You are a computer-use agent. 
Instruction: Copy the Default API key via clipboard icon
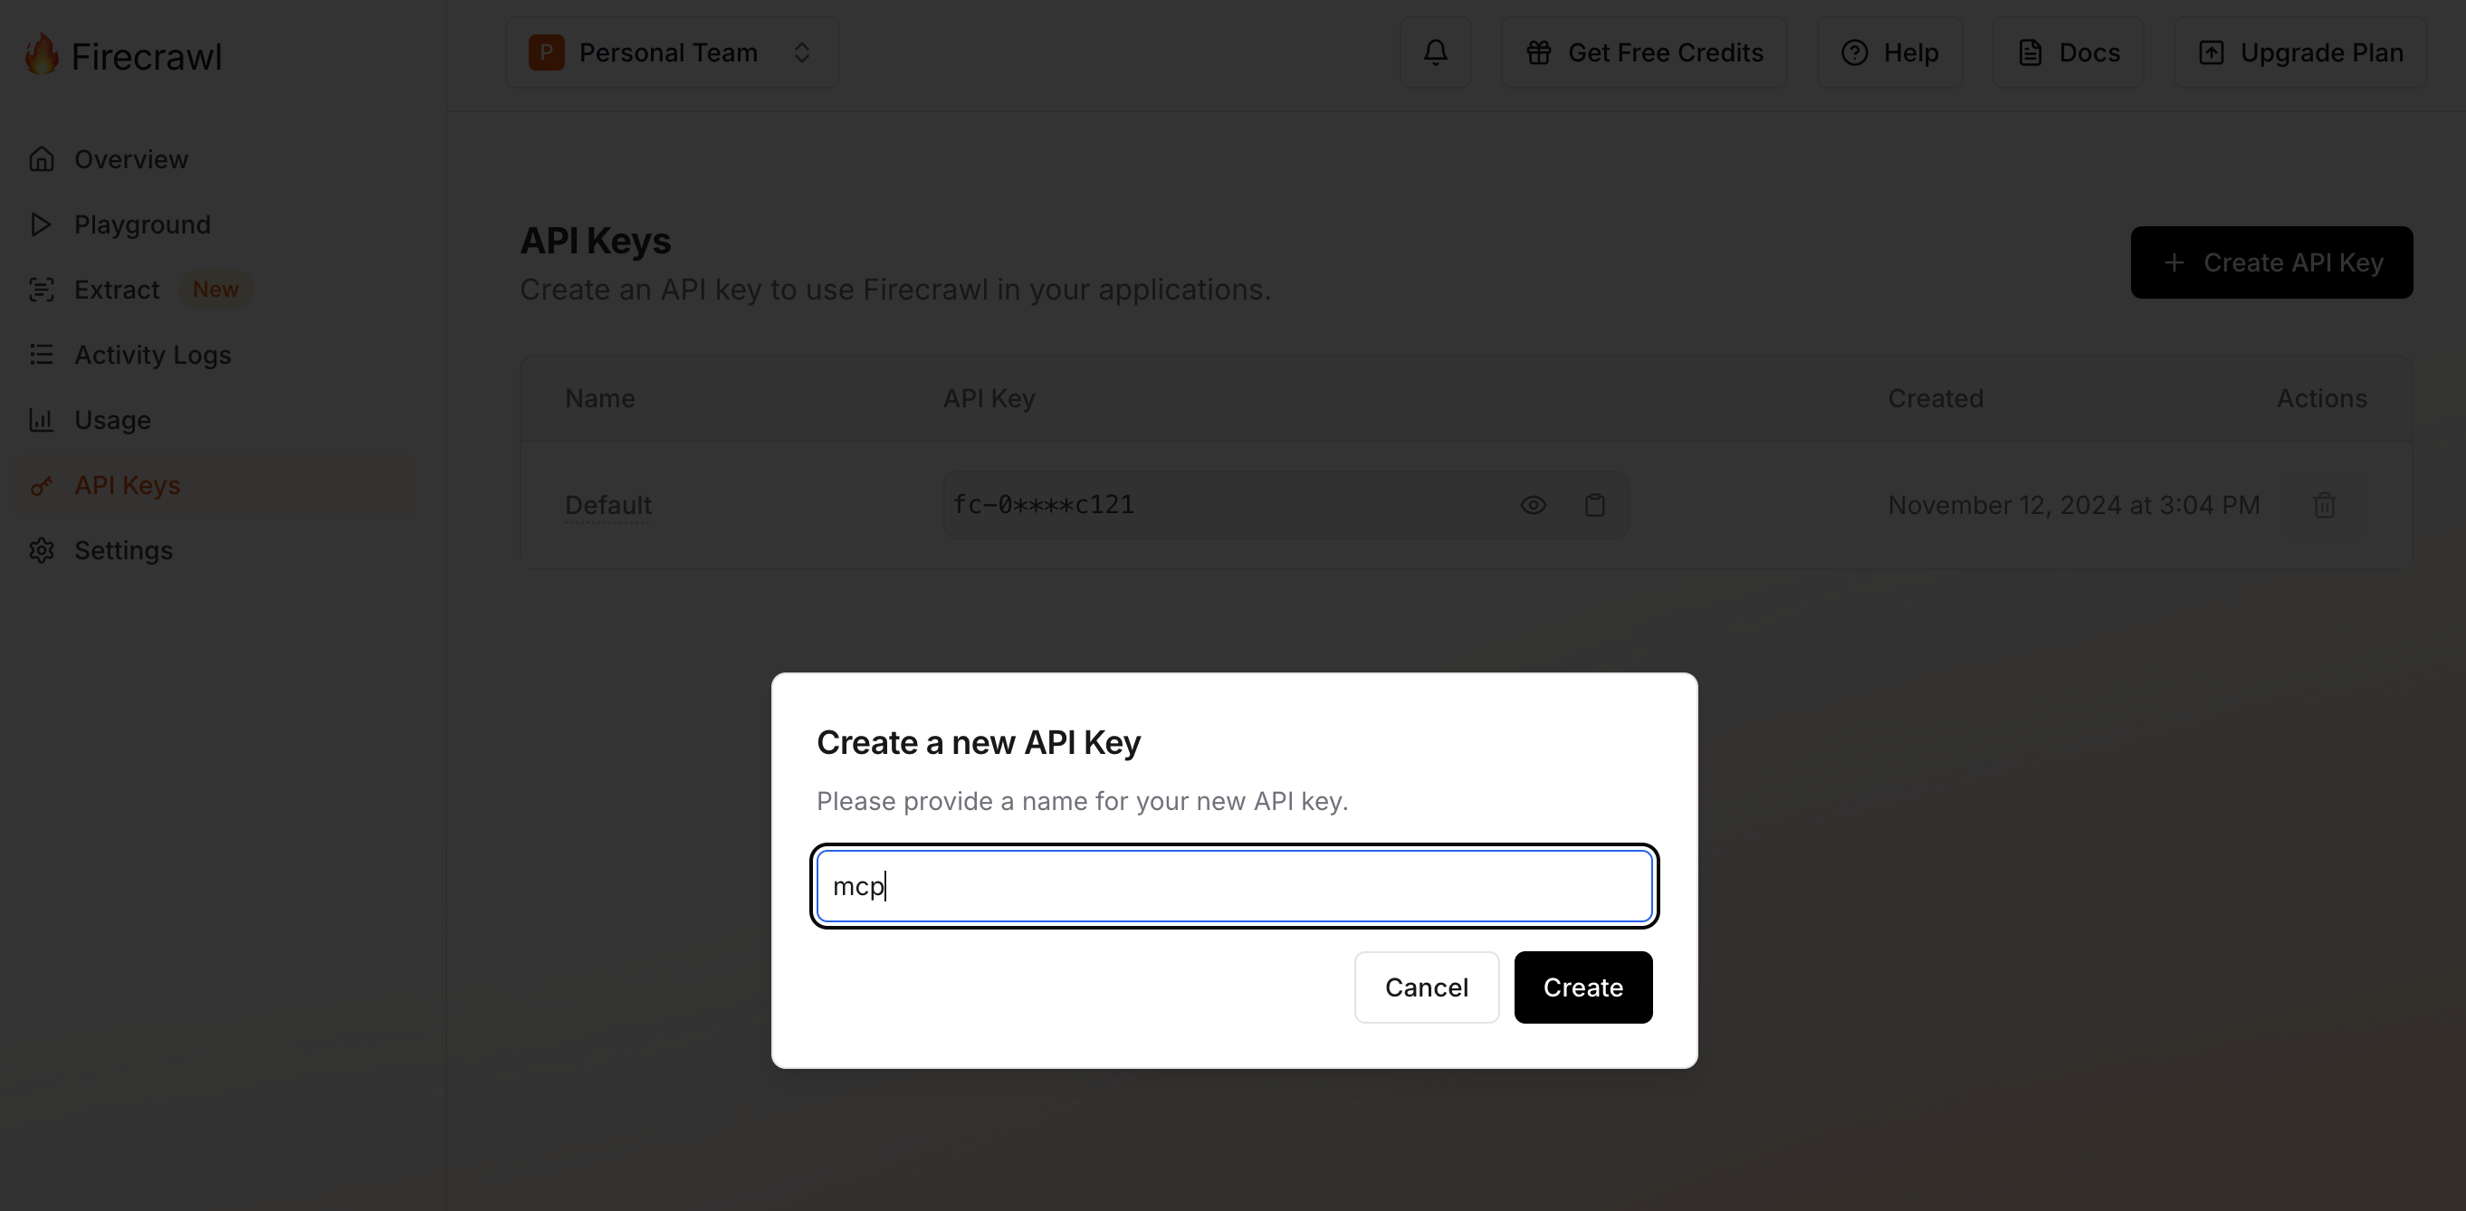(x=1594, y=504)
